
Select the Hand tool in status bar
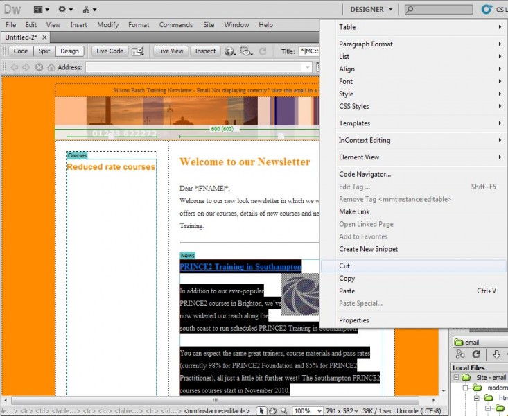pos(274,411)
